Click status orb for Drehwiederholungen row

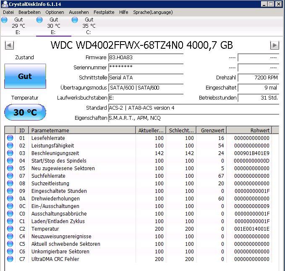[10, 198]
